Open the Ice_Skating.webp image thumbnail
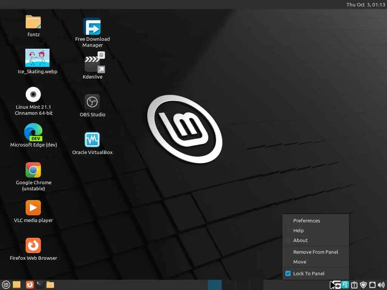The image size is (387, 290). click(x=37, y=58)
